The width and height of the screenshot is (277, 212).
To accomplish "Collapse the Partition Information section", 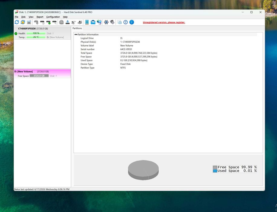I will pyautogui.click(x=76, y=35).
